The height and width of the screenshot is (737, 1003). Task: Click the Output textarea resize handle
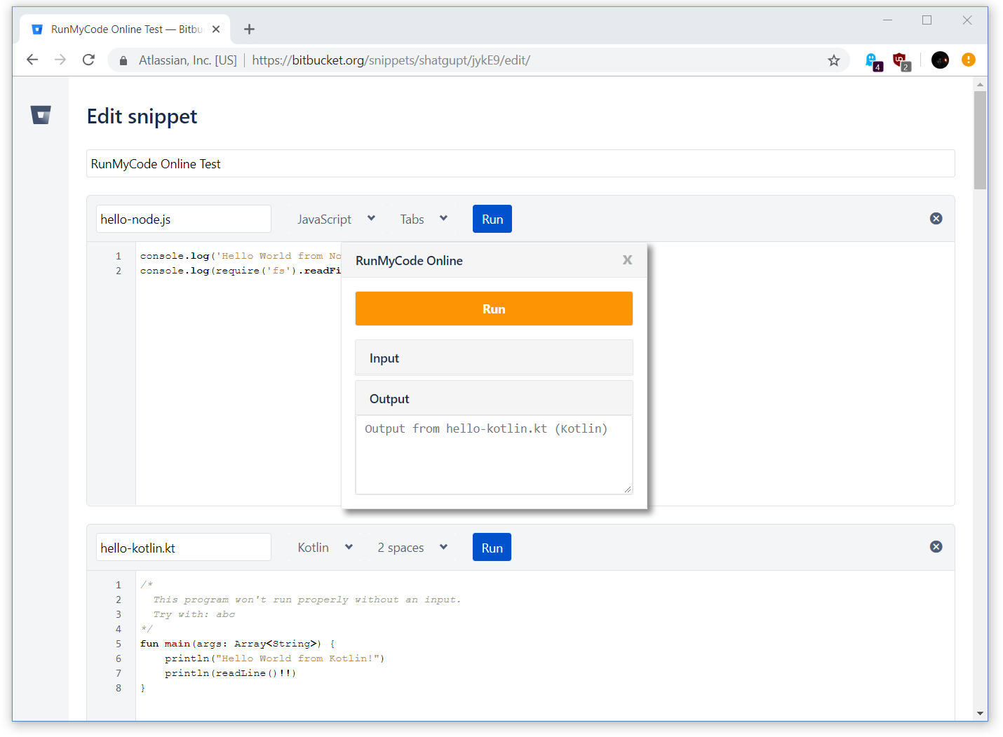pos(627,489)
